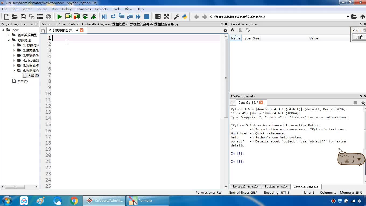Image resolution: width=366 pixels, height=206 pixels.
Task: Switch to the Python console tab
Action: point(276,186)
